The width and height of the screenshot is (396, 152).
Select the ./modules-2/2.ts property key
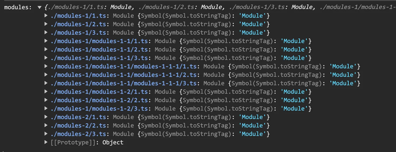[78, 126]
